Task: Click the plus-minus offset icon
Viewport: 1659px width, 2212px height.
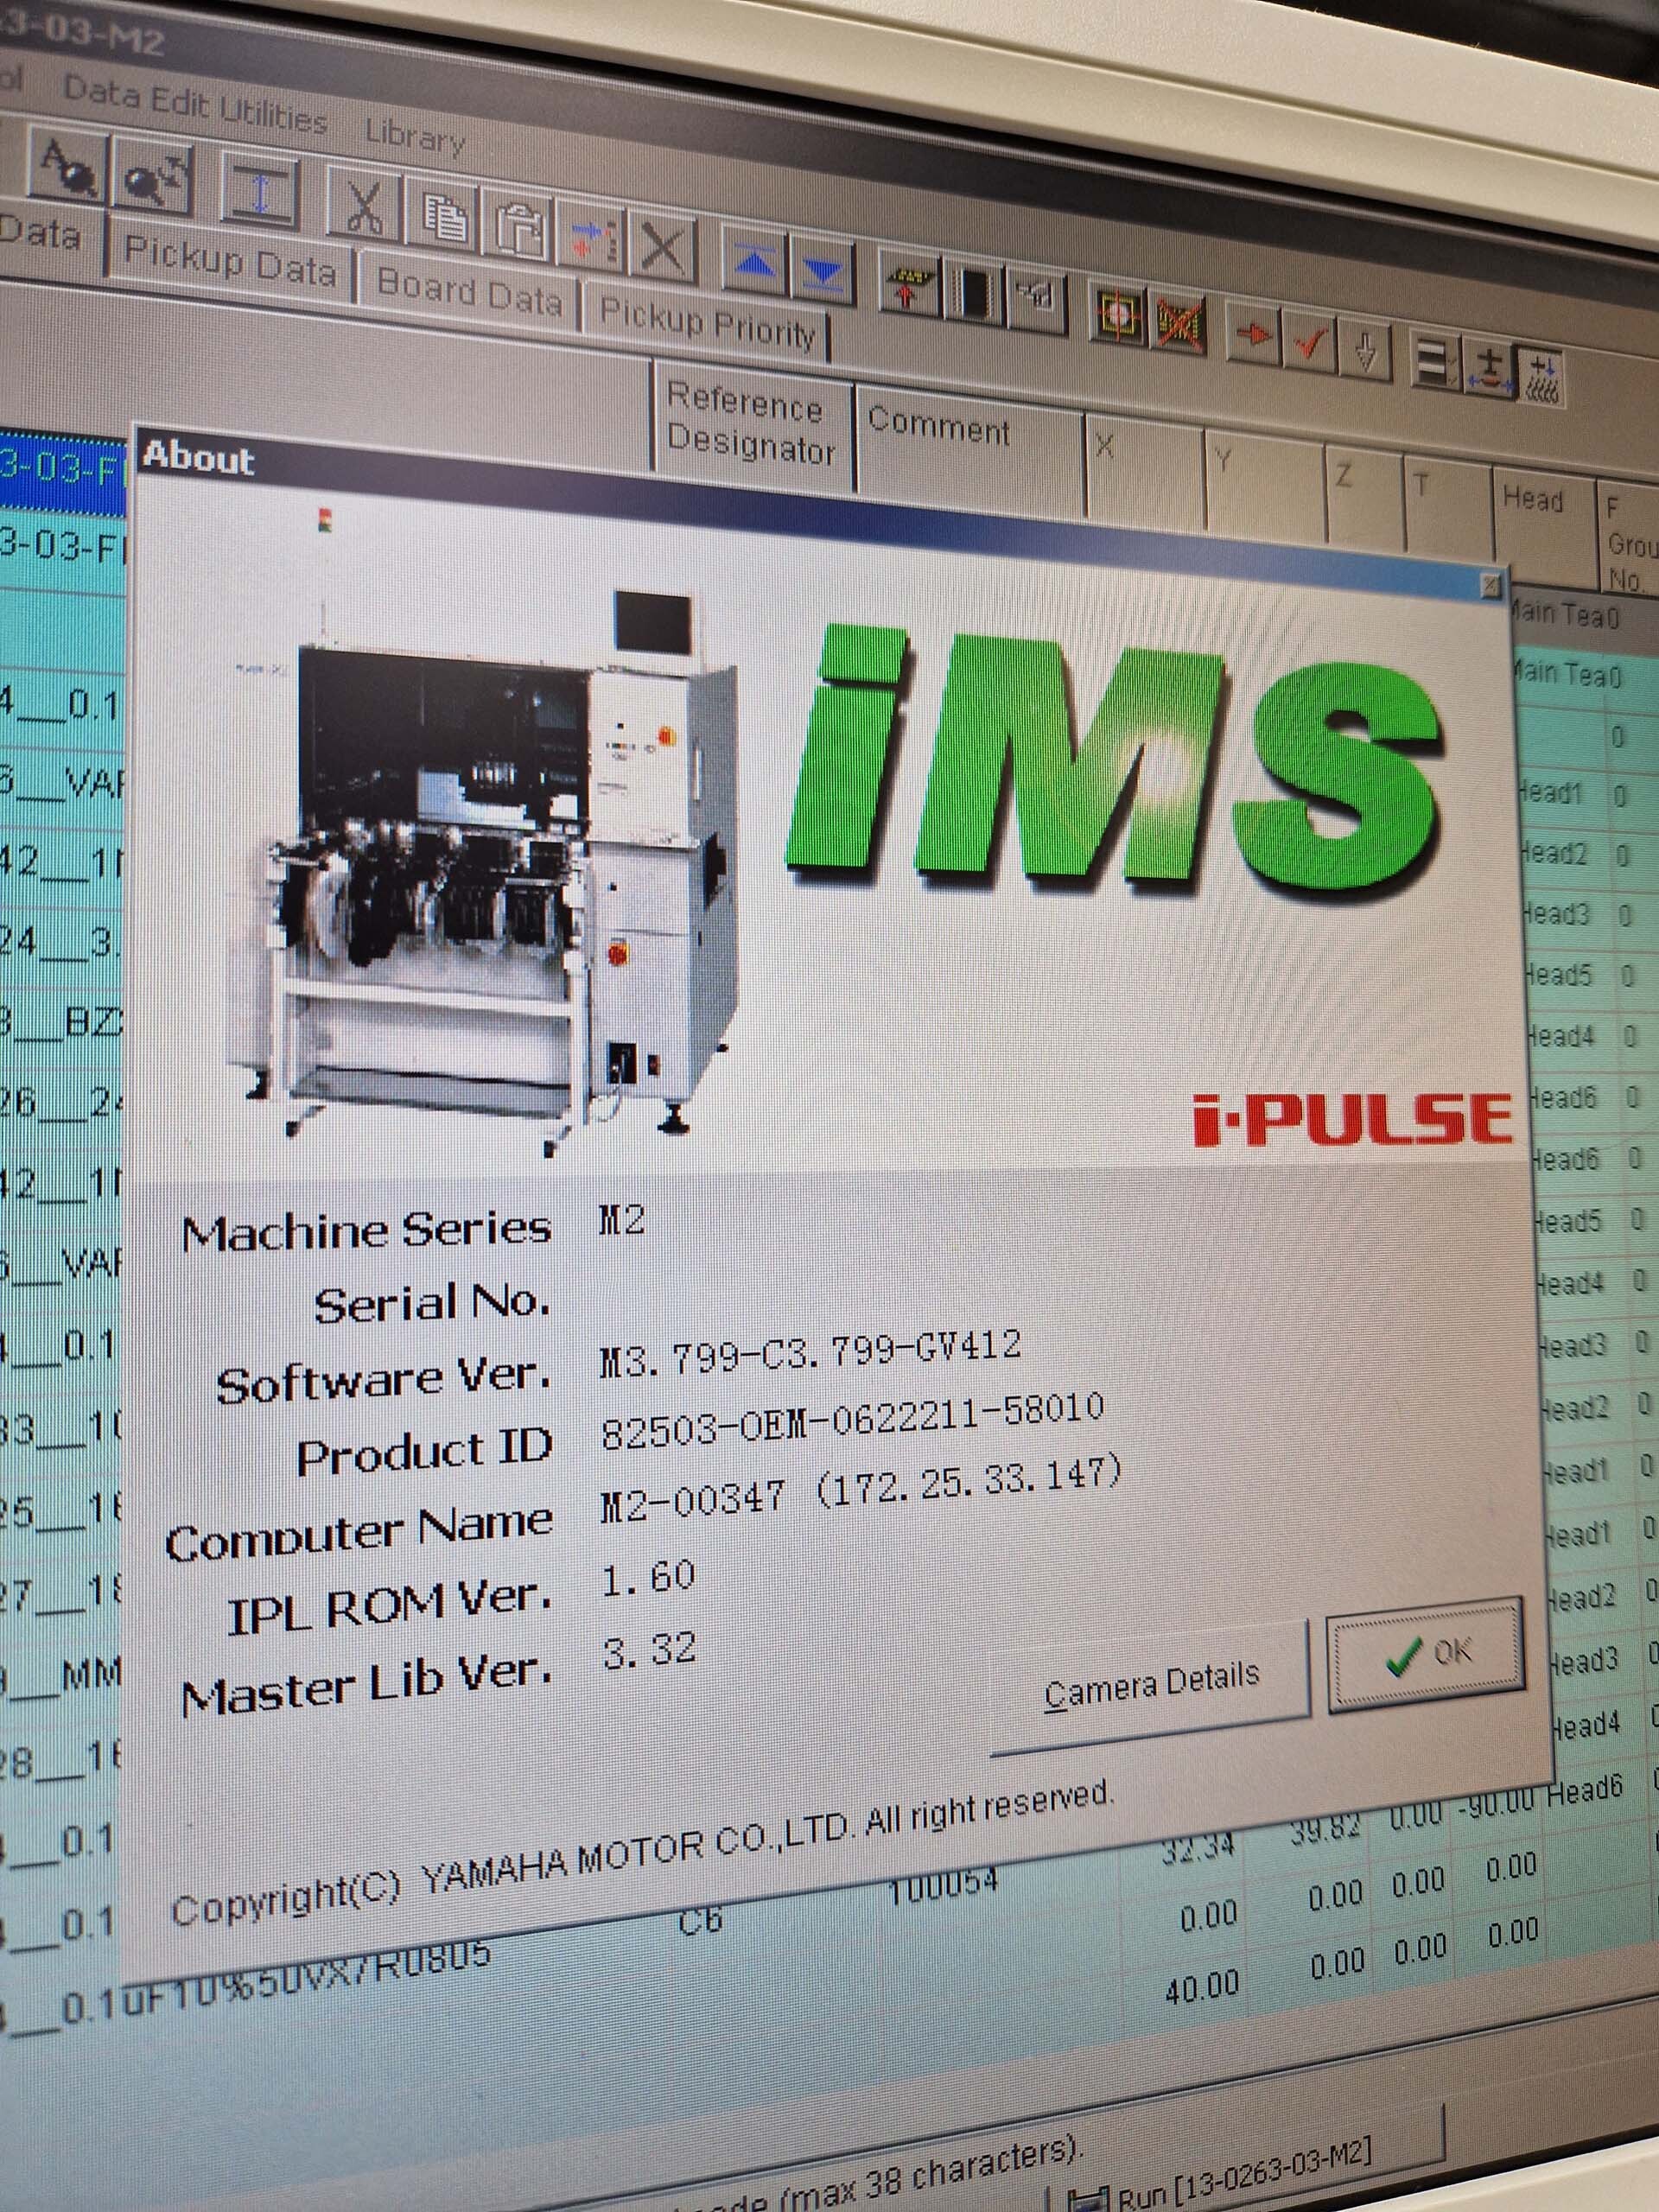Action: [x=1489, y=368]
